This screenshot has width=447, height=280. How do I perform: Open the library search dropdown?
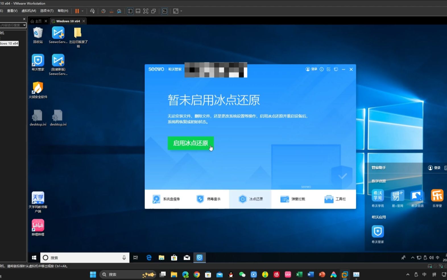pos(24,25)
